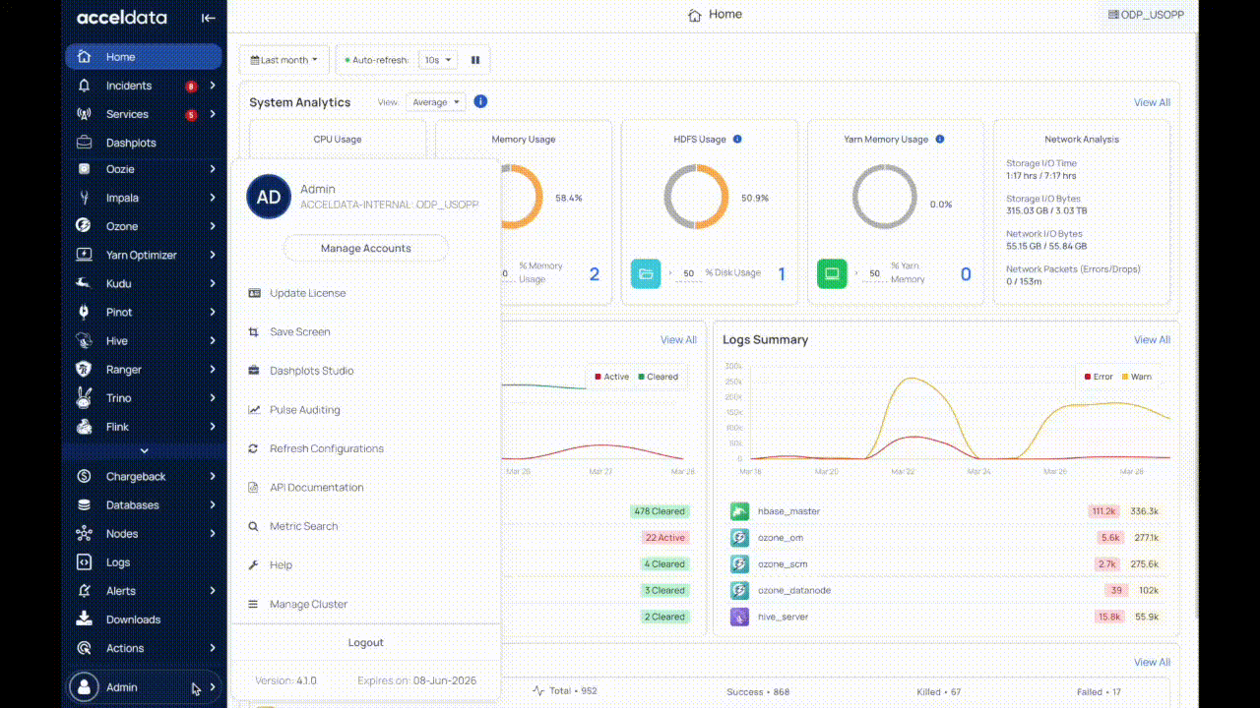Click the Ranger shield icon

point(85,370)
